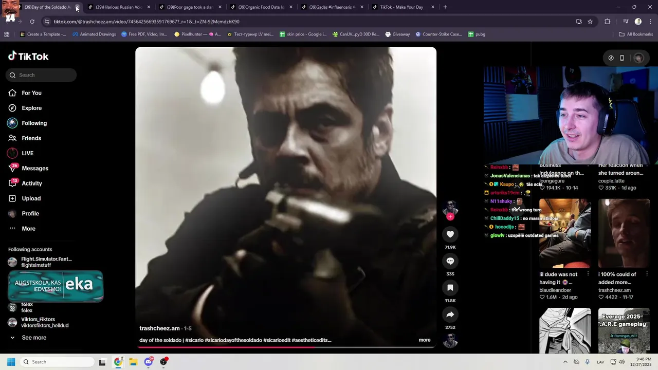Open the apps grid in bookmarks bar
The image size is (658, 370).
pyautogui.click(x=7, y=34)
